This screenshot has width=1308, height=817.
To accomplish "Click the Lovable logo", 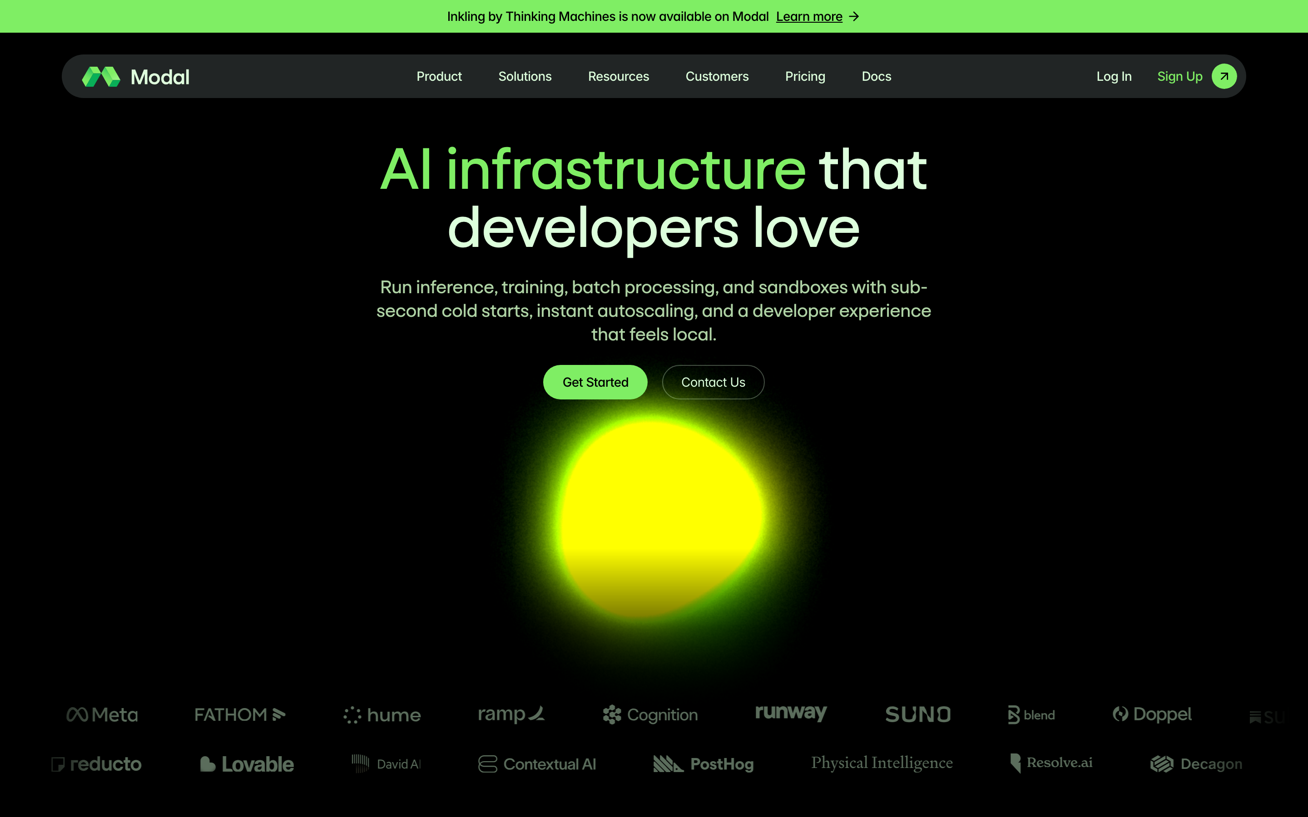I will (x=247, y=764).
